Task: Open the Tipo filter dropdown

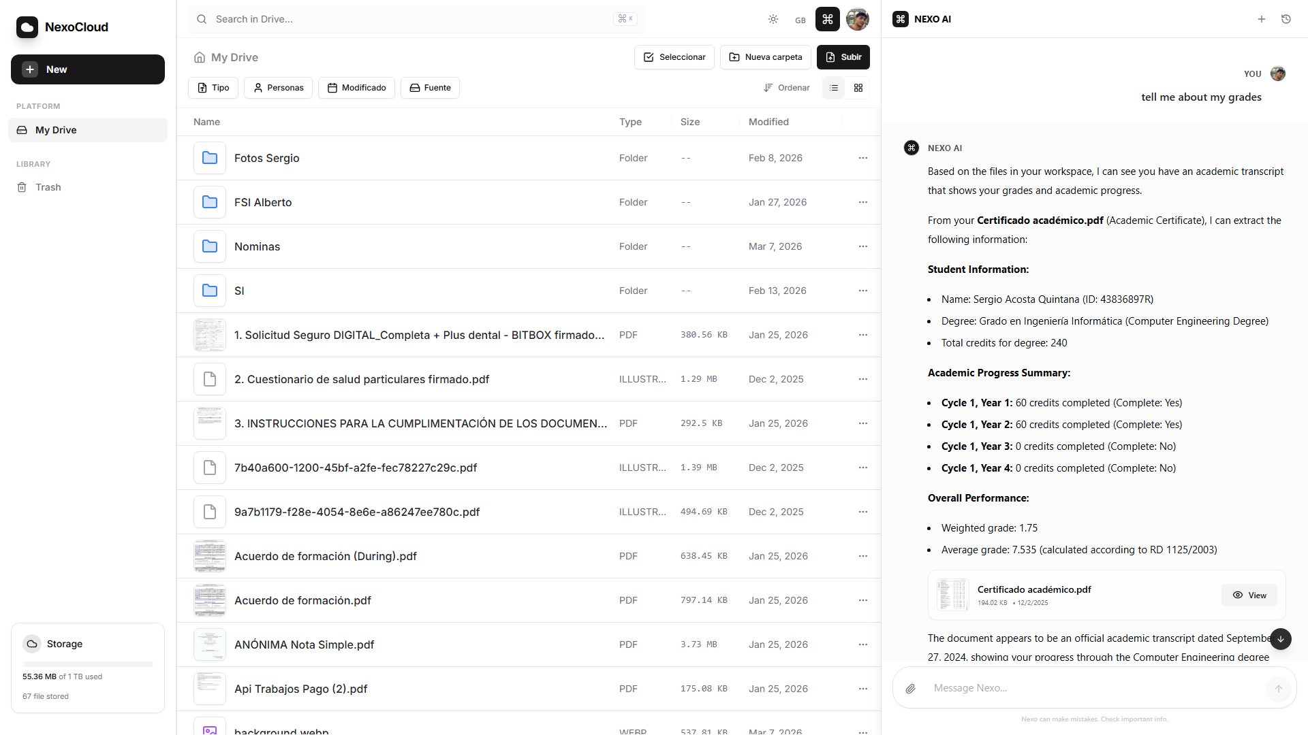Action: point(213,88)
